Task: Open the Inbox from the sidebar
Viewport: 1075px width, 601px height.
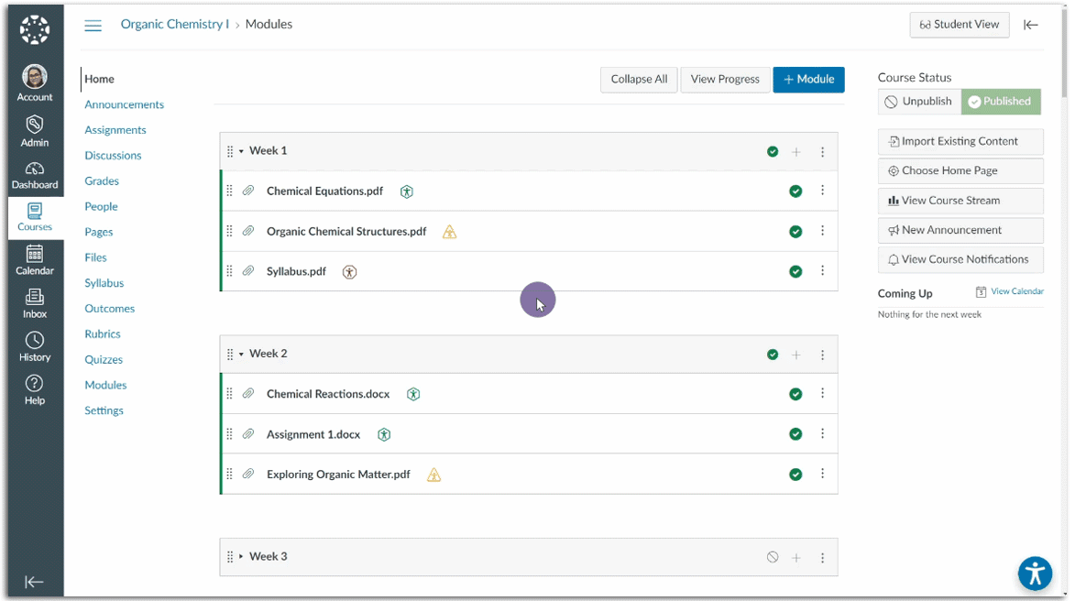Action: (x=35, y=303)
